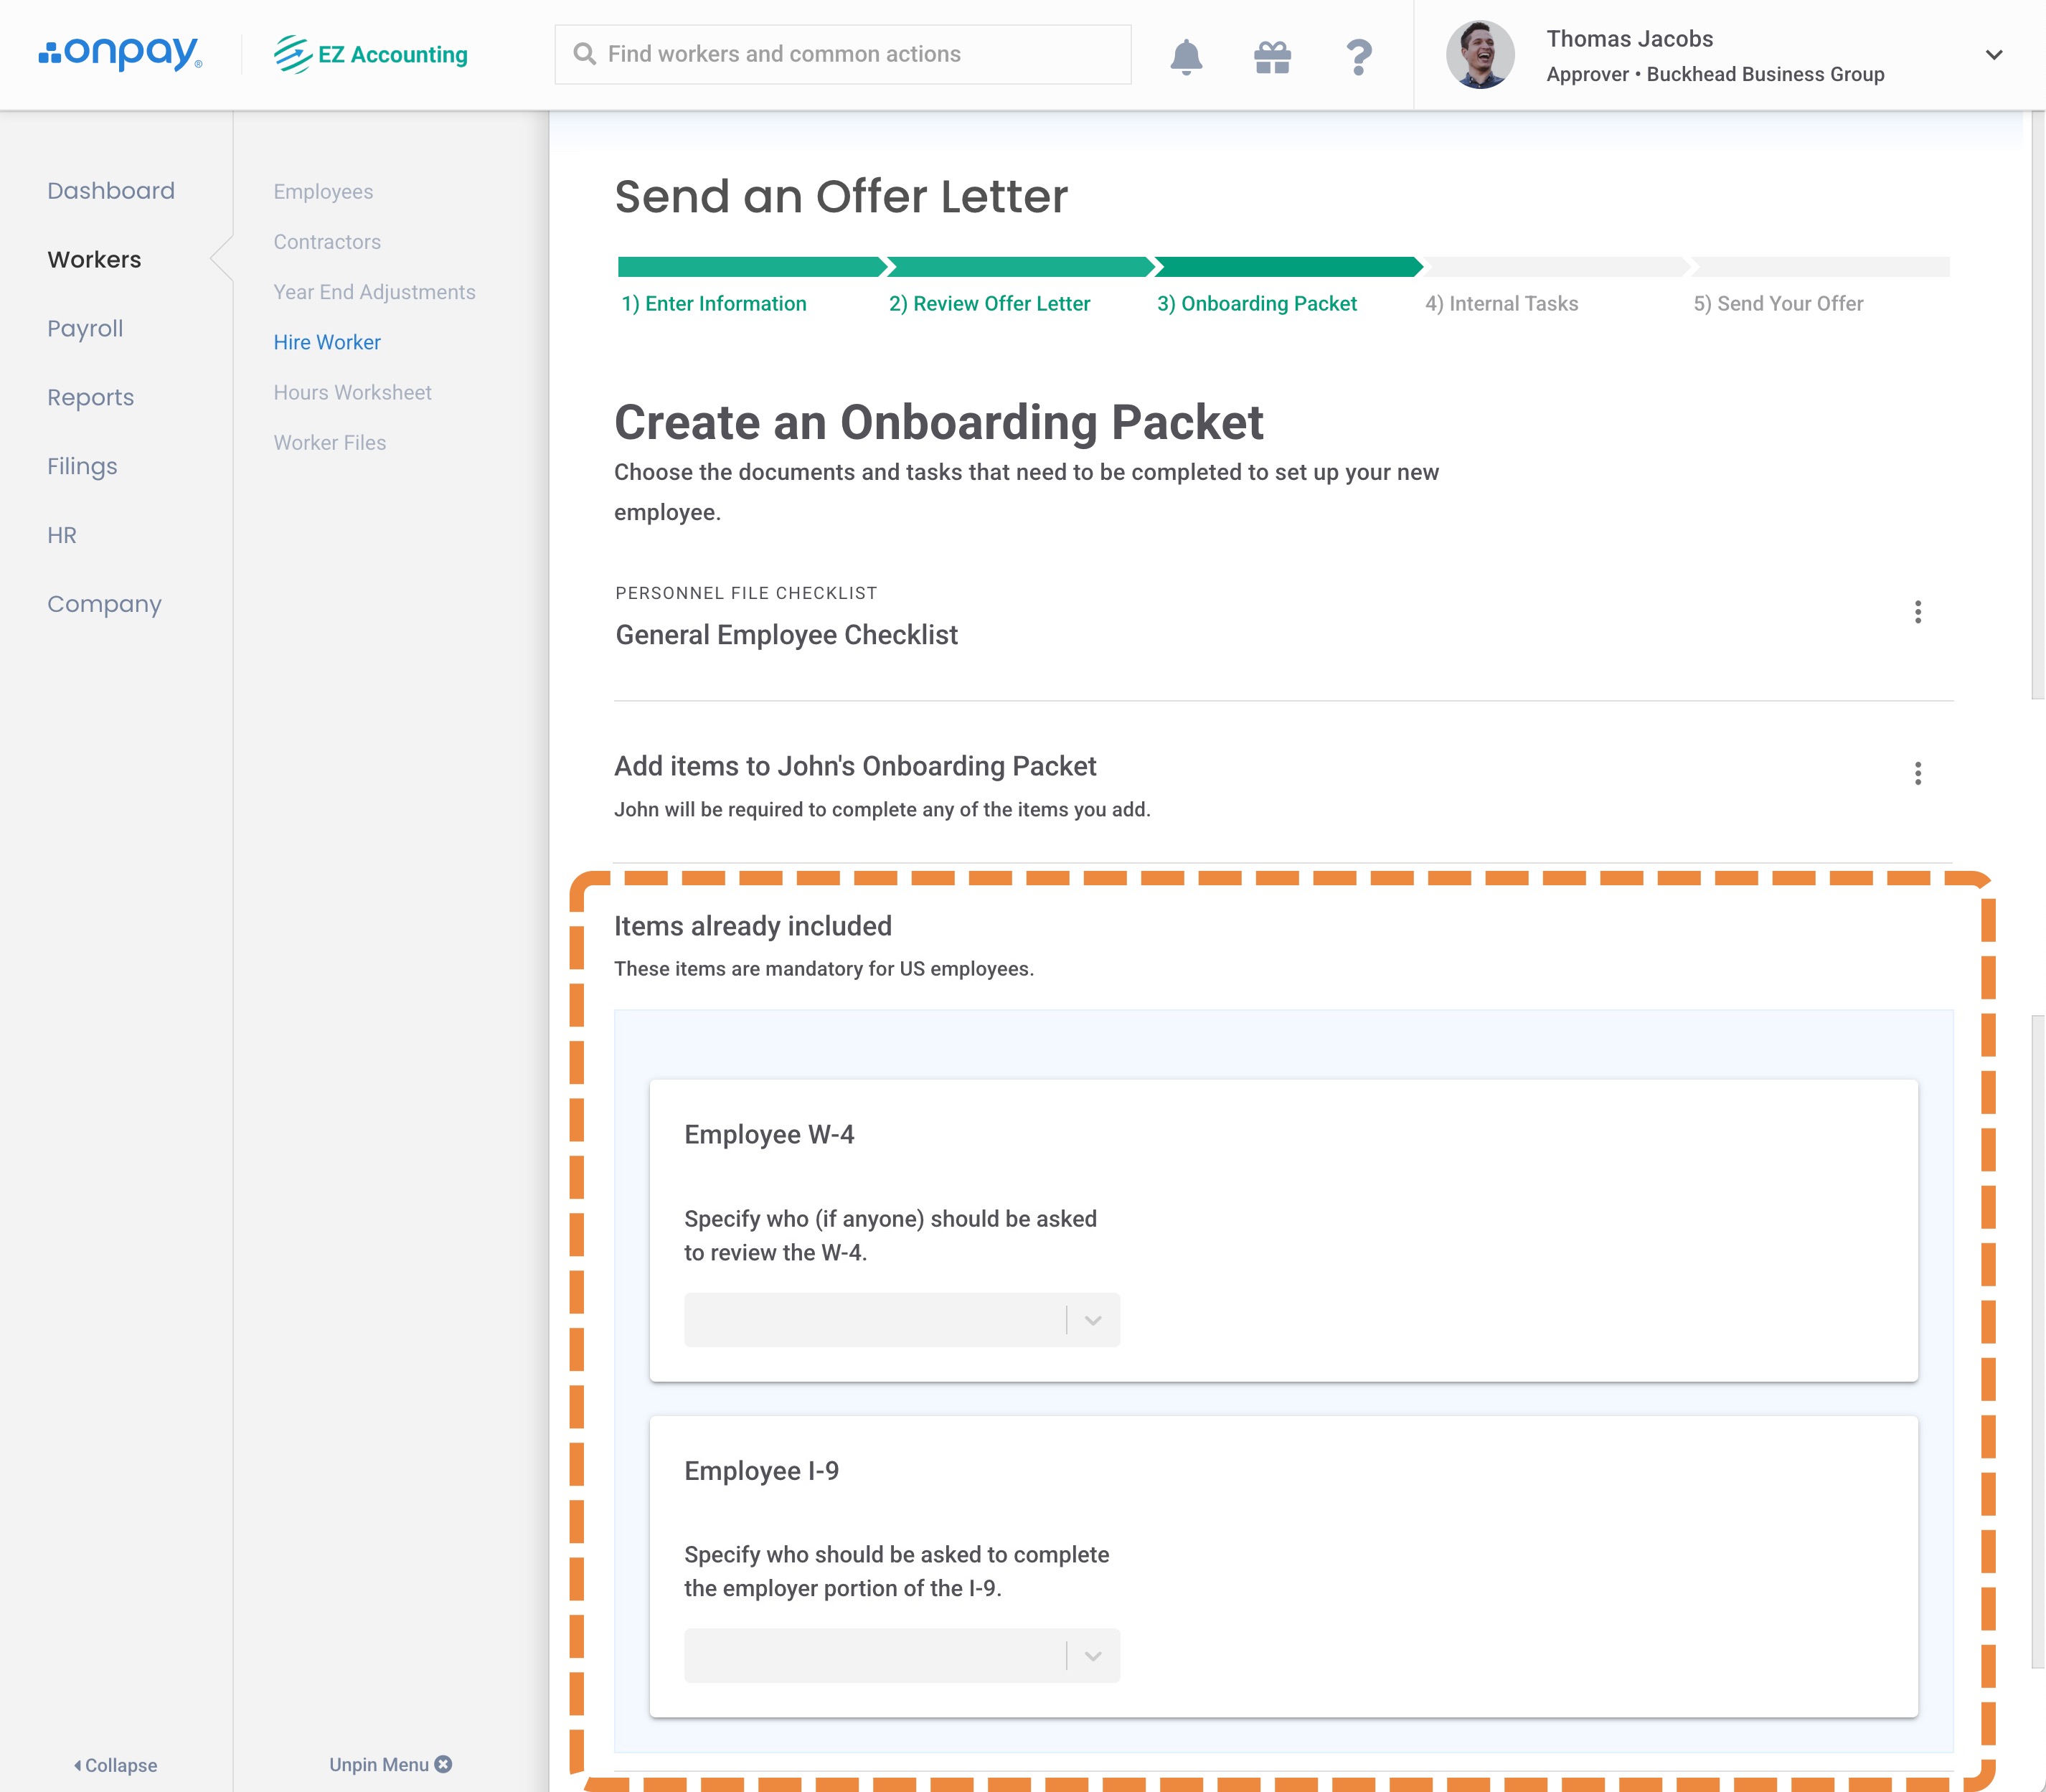Screen dimensions: 2046x1792
Task: Focus the Find workers search field
Action: tap(843, 54)
